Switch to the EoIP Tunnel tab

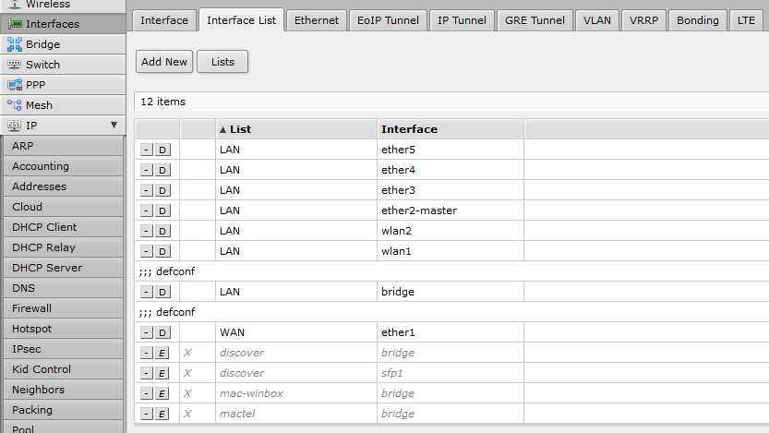tap(388, 20)
